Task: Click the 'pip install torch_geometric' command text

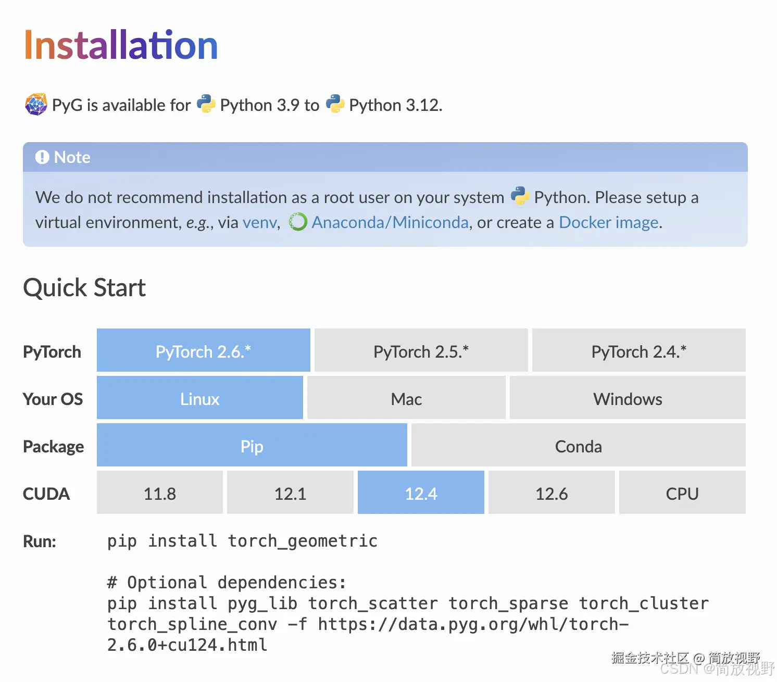Action: point(242,541)
